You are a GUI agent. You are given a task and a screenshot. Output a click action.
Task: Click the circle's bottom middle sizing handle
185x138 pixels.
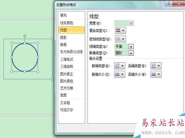point(25,71)
